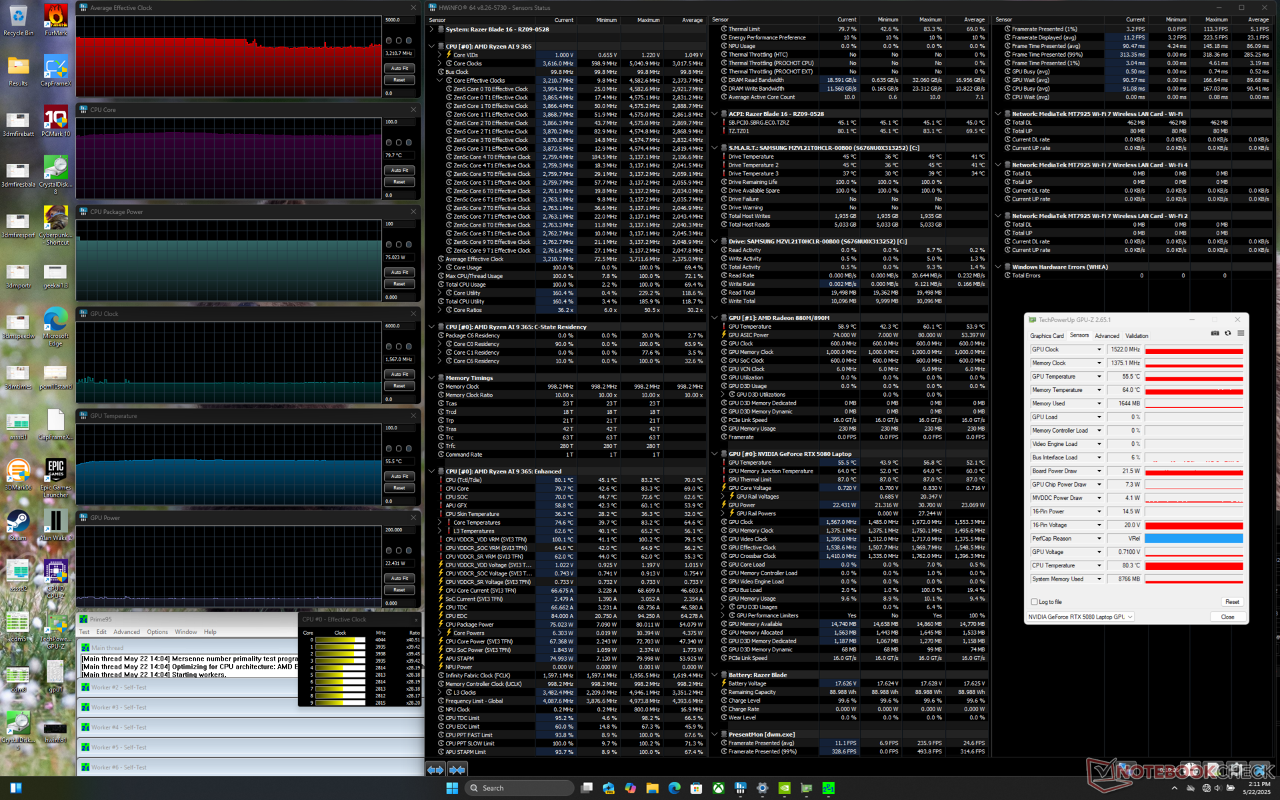
Task: Switch to the Graphics Card tab
Action: pyautogui.click(x=1046, y=336)
